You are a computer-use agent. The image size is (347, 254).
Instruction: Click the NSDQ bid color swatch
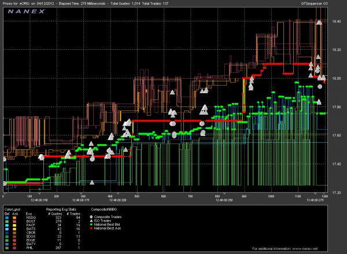[x=7, y=215]
